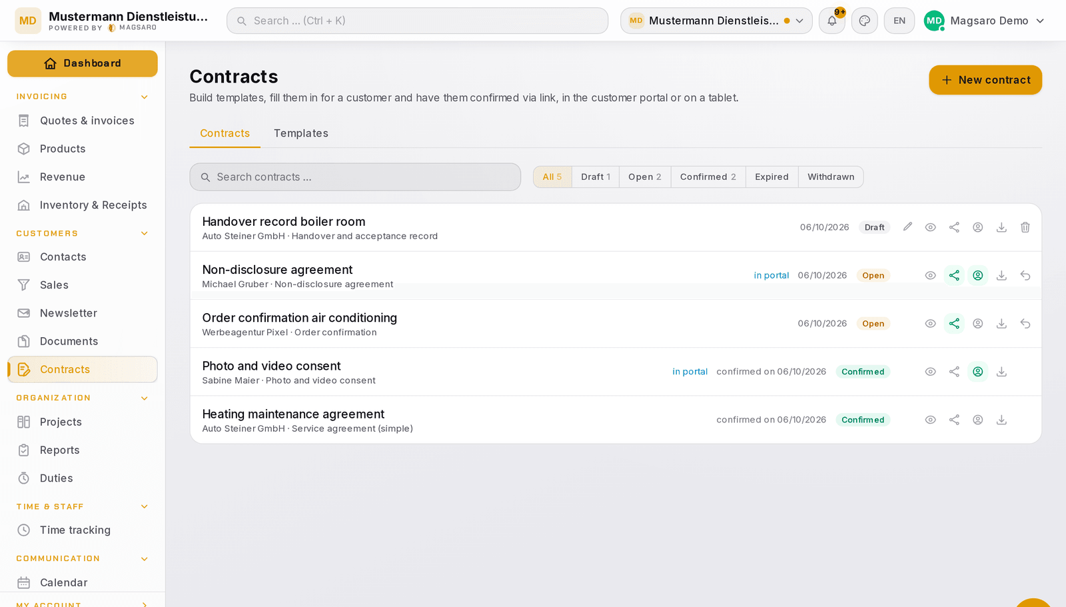Switch language with EN button
The image size is (1066, 607).
point(899,21)
